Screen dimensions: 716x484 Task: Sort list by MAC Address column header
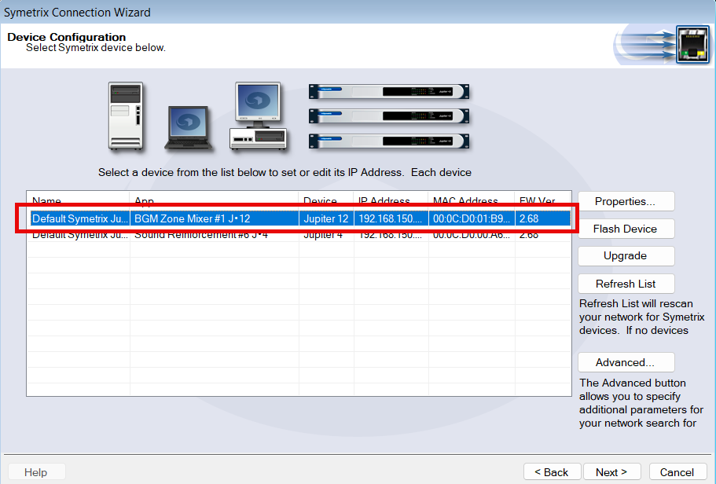(x=472, y=200)
